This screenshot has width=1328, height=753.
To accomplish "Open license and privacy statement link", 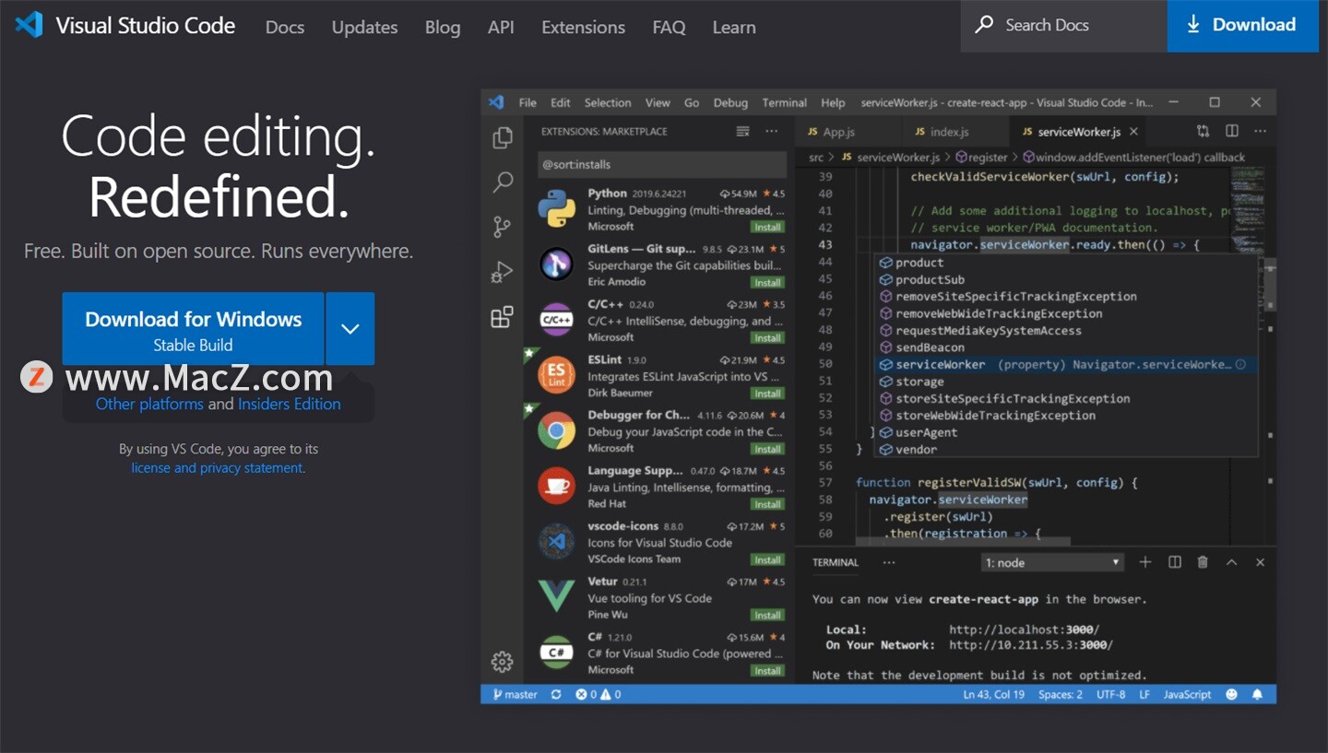I will [x=218, y=467].
